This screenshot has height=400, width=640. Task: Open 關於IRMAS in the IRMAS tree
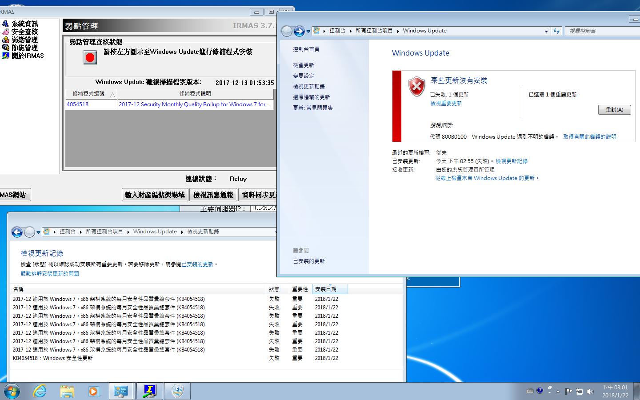(x=28, y=56)
